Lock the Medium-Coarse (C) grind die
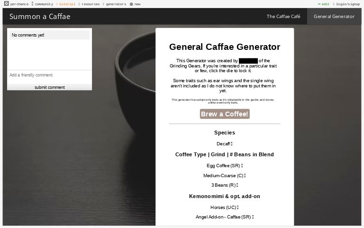The image size is (364, 228). tap(245, 176)
